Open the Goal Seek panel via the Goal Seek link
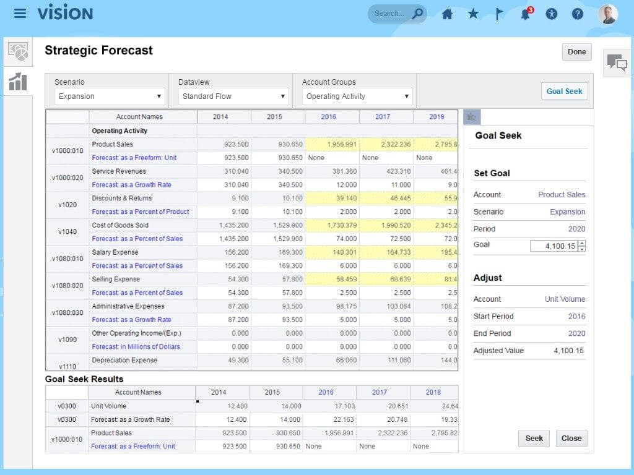 click(564, 91)
